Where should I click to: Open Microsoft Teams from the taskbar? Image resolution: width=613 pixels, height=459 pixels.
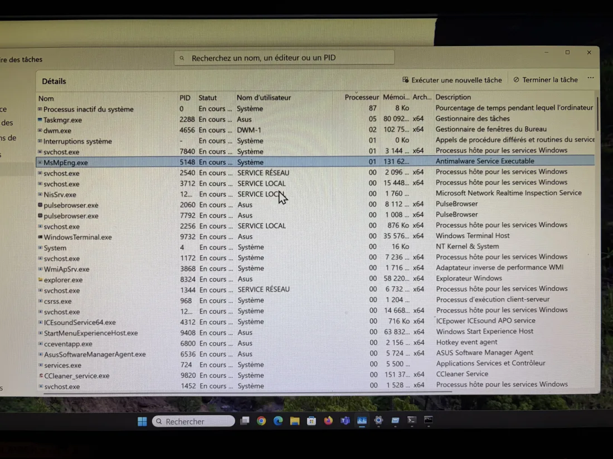tap(345, 421)
